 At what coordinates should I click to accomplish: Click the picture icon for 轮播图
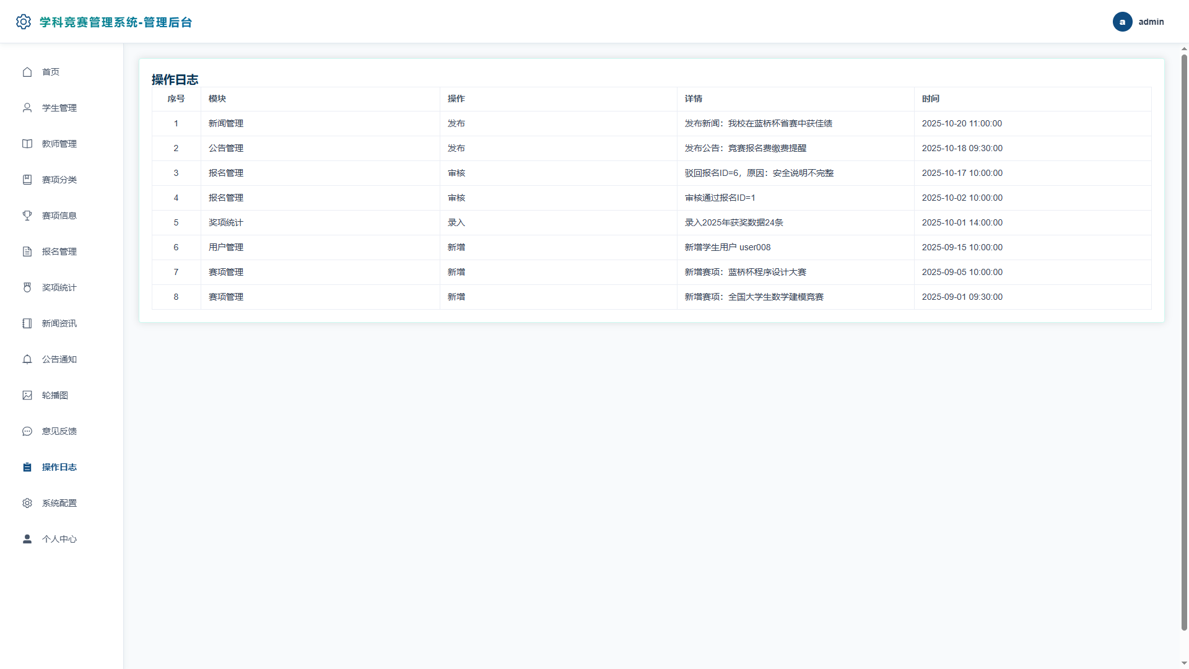(x=27, y=395)
